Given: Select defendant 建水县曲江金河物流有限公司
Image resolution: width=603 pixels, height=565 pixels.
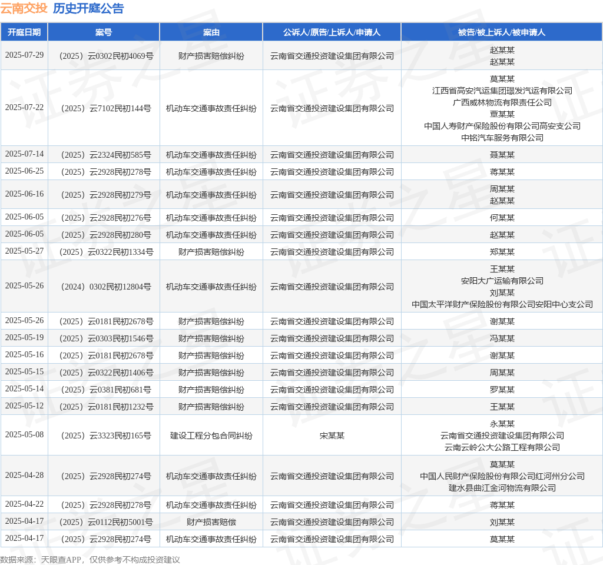Looking at the screenshot, I should (x=502, y=488).
